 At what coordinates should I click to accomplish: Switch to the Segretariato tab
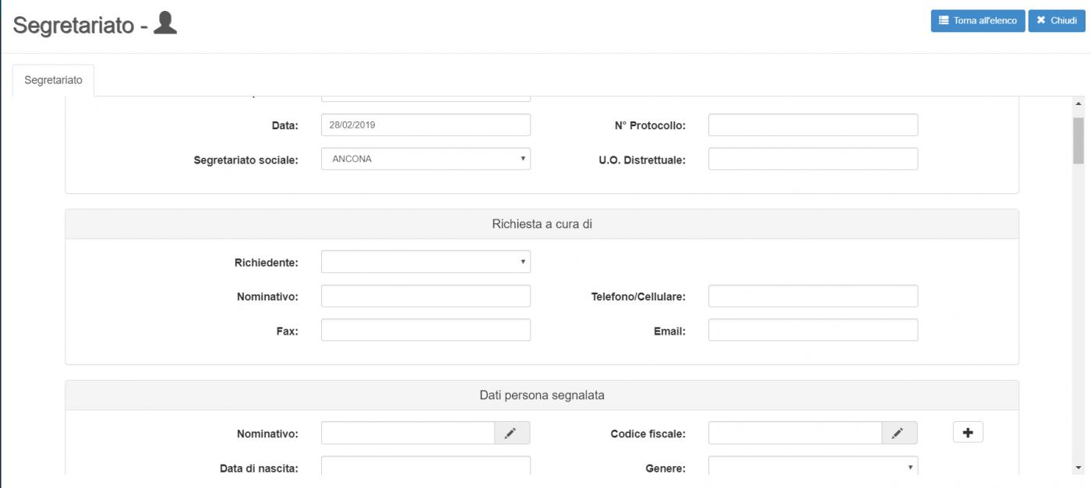coord(53,80)
